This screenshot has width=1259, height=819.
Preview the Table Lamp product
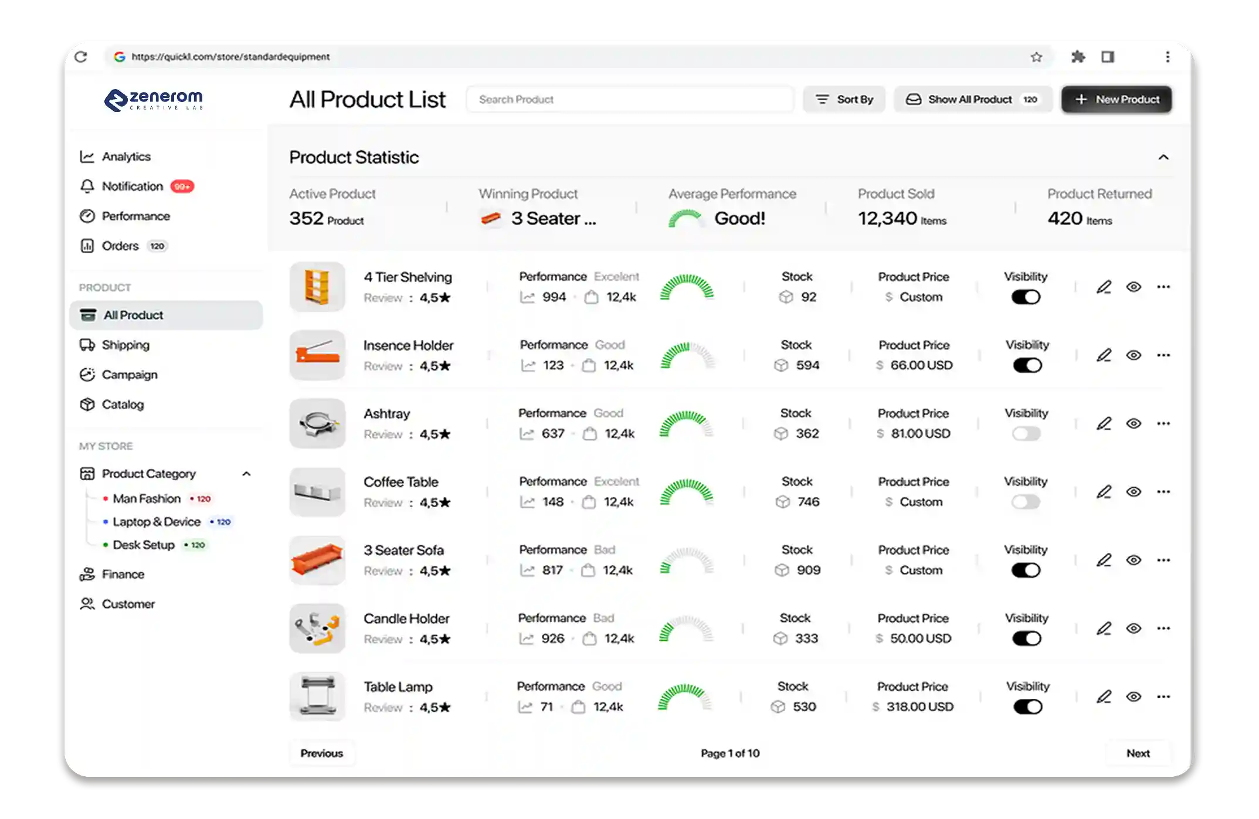coord(1134,696)
